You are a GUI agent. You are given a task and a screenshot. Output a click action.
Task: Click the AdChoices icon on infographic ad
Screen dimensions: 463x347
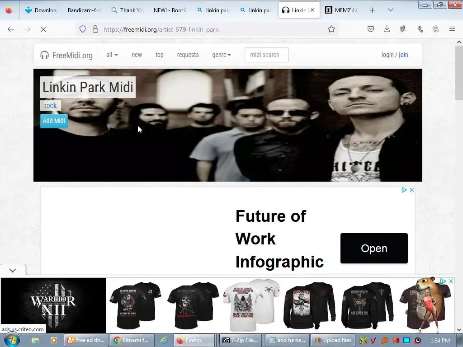click(x=404, y=190)
